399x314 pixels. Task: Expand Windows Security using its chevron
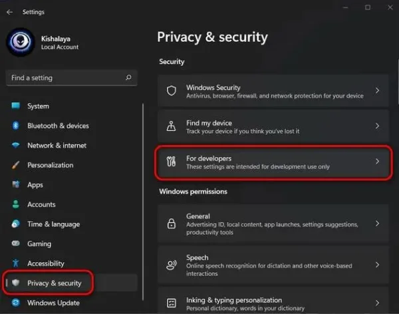coord(377,90)
